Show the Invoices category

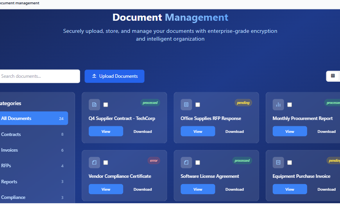point(31,150)
